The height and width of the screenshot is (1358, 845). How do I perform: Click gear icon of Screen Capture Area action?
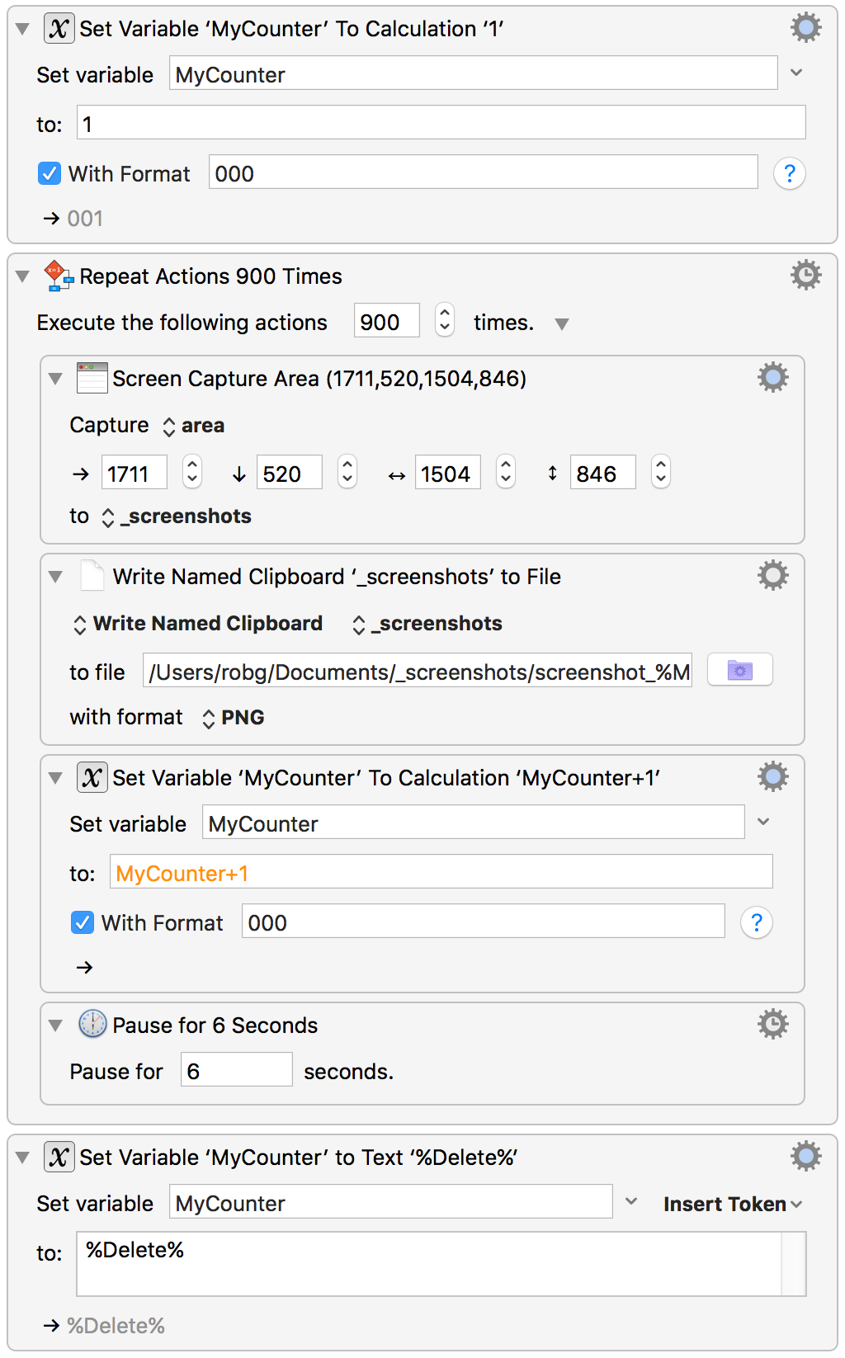tap(772, 378)
